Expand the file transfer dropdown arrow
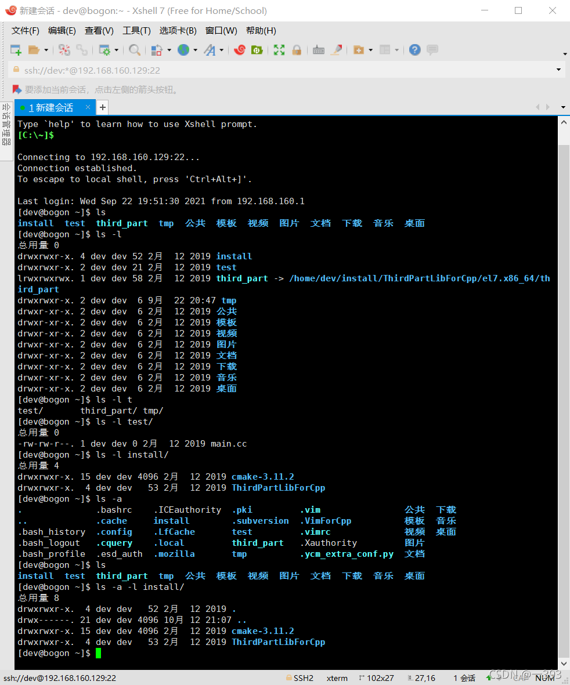 pos(169,50)
